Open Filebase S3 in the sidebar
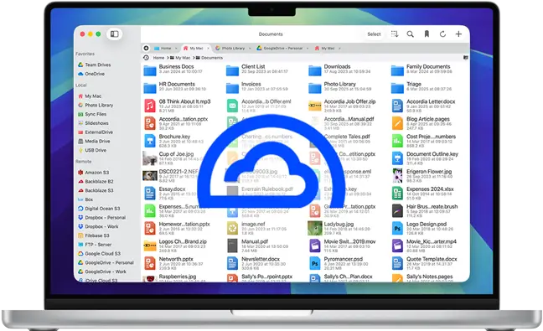 click(x=94, y=235)
